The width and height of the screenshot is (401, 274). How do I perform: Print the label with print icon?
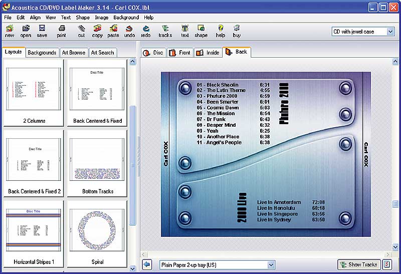pyautogui.click(x=61, y=31)
